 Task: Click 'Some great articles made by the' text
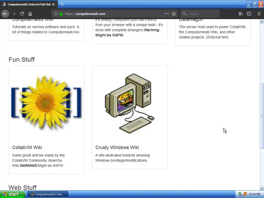[38, 155]
